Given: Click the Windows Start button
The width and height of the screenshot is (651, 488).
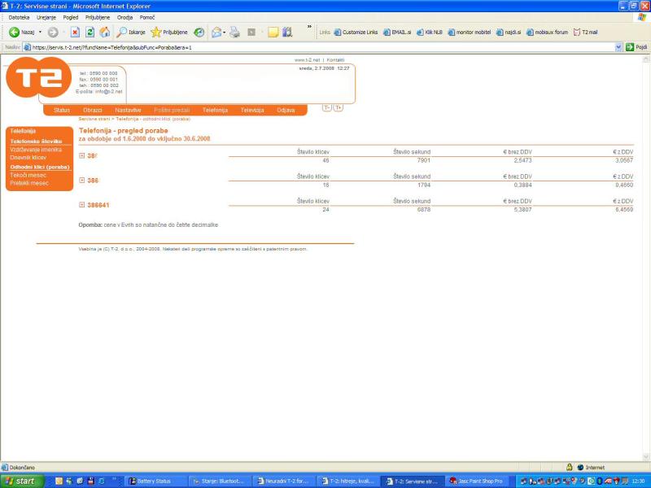Looking at the screenshot, I should pos(21,481).
